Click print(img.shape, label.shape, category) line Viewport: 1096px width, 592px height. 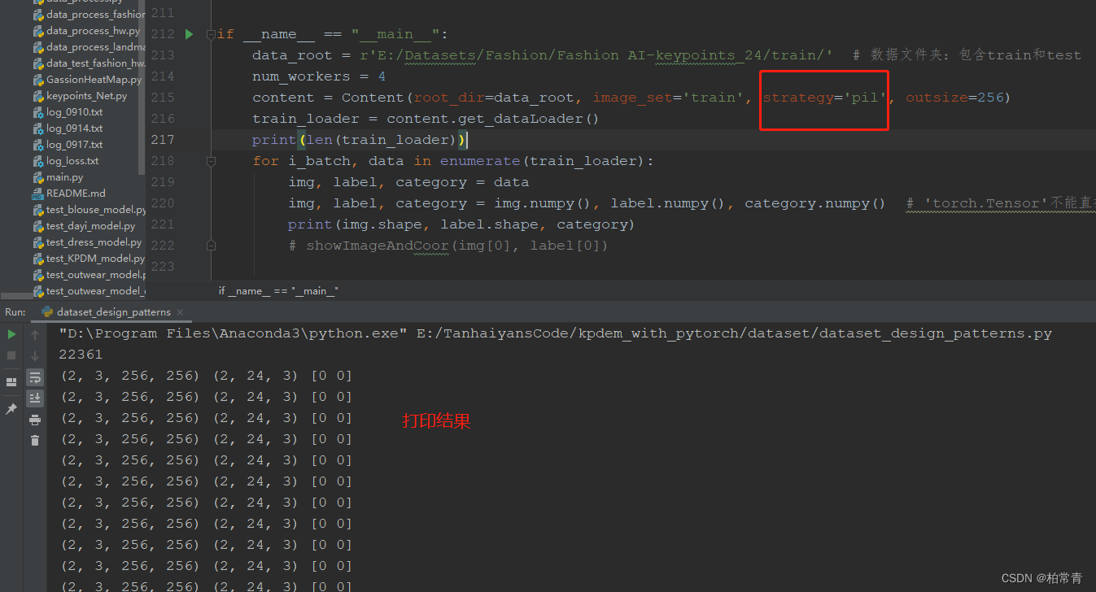(461, 224)
